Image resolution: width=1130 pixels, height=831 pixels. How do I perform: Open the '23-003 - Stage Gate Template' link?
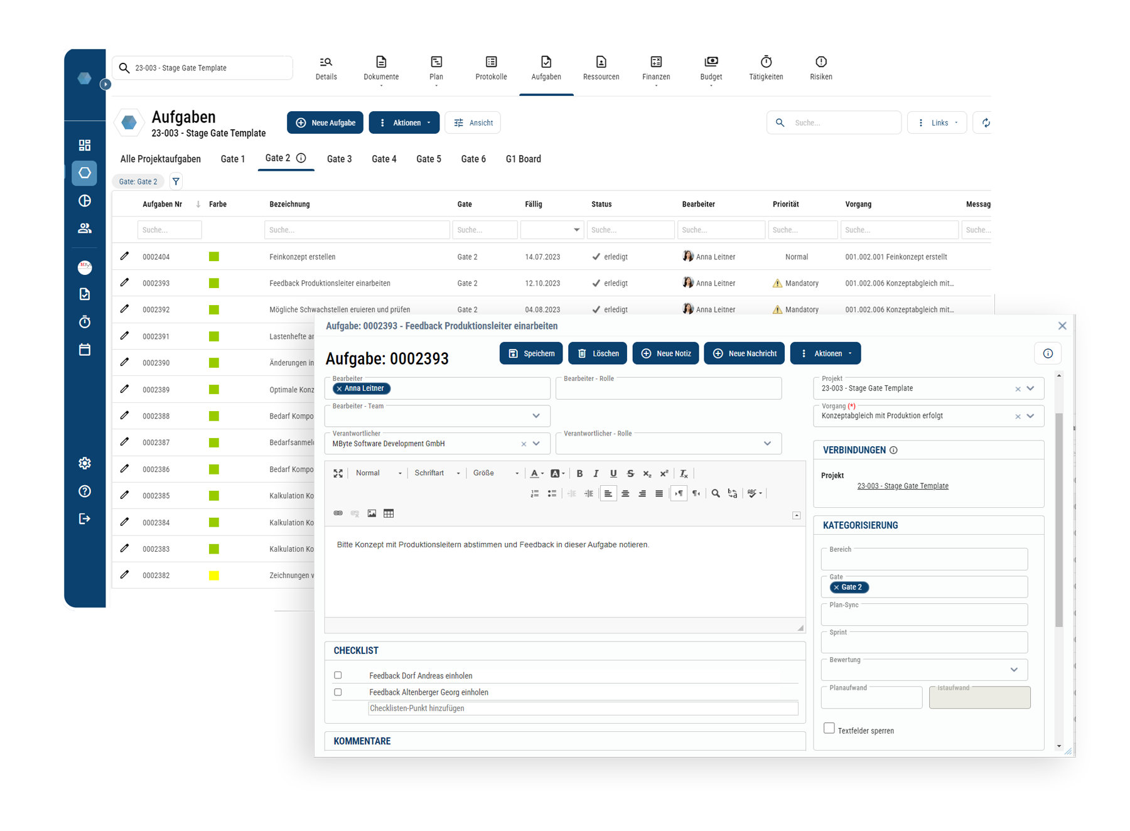point(902,486)
